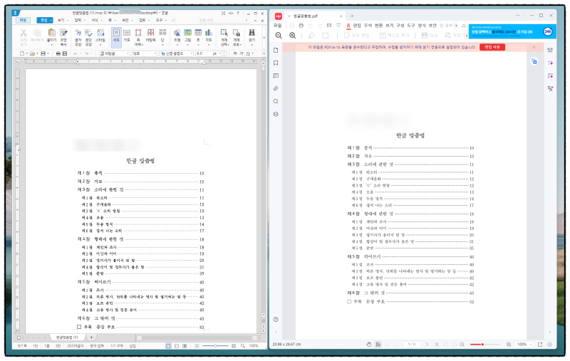570x361 pixels.
Task: Click the 붙이기 paste clipboard icon
Action: click(51, 33)
